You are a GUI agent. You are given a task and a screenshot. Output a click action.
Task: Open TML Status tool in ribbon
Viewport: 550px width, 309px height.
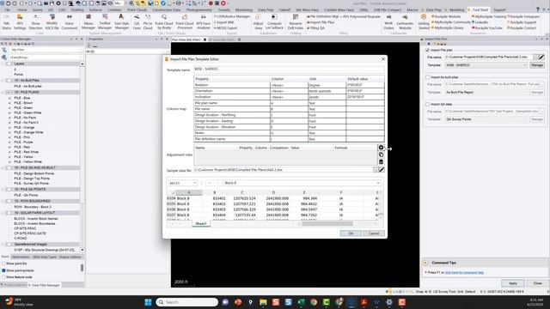(x=6, y=21)
